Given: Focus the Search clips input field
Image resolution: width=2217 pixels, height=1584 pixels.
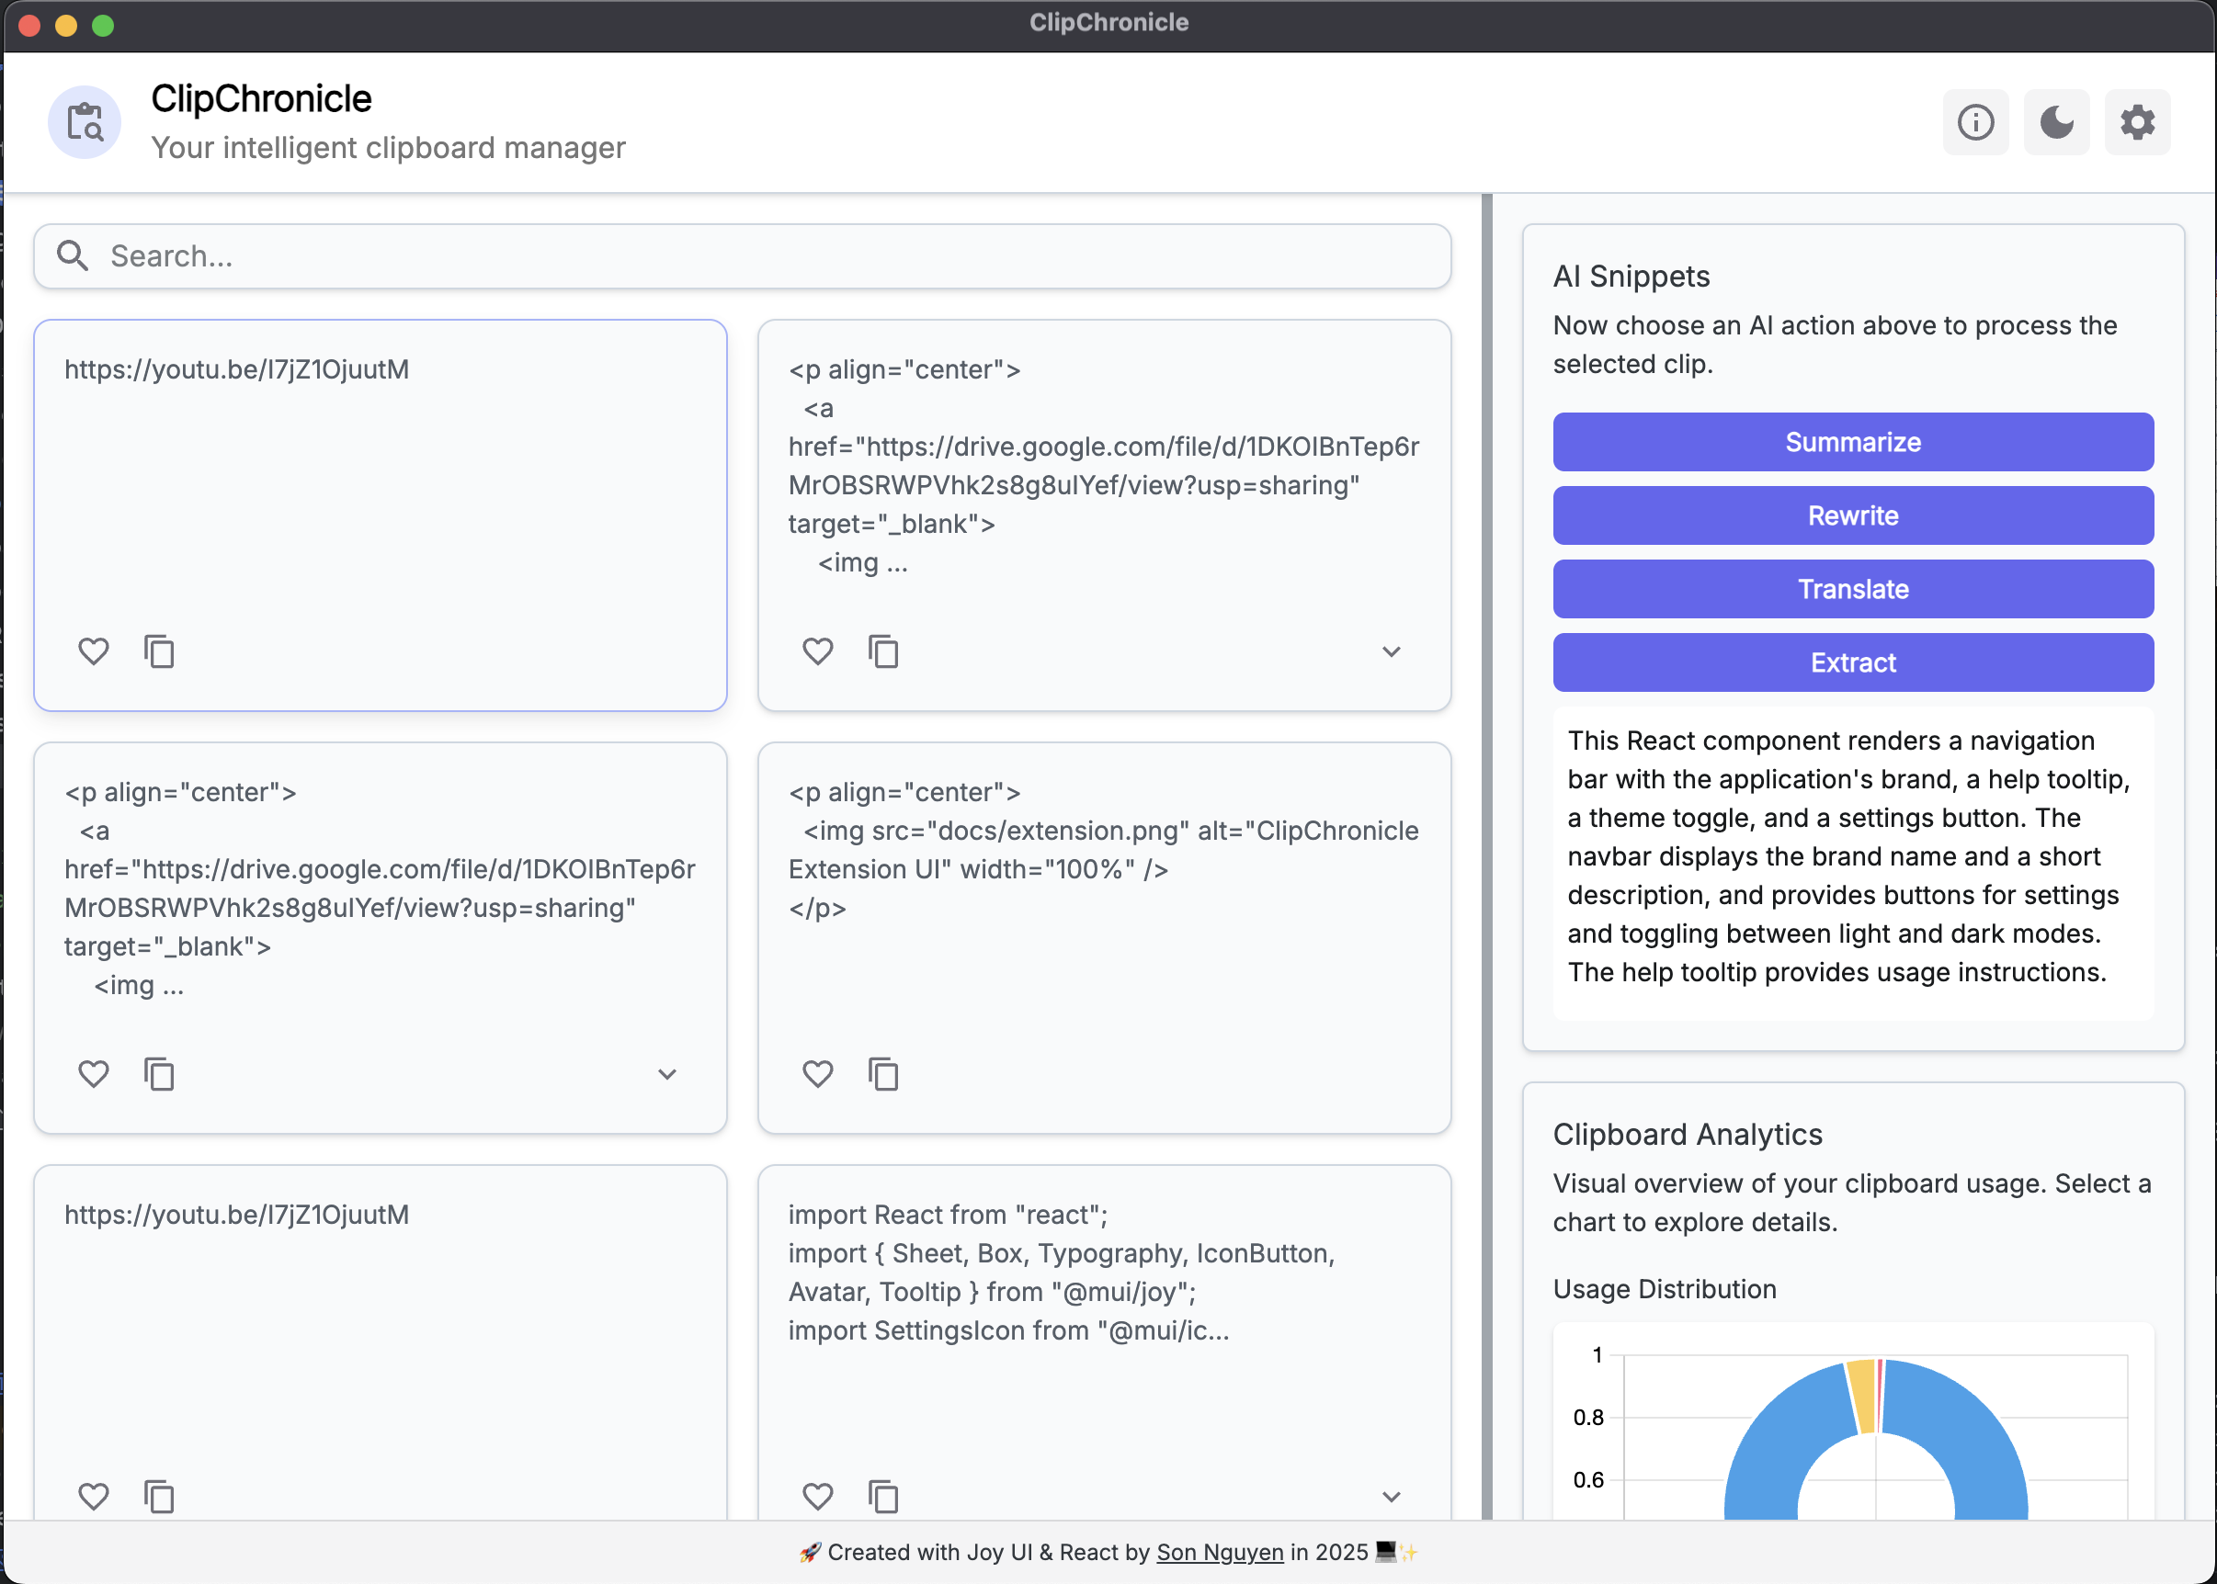Looking at the screenshot, I should click(x=761, y=255).
